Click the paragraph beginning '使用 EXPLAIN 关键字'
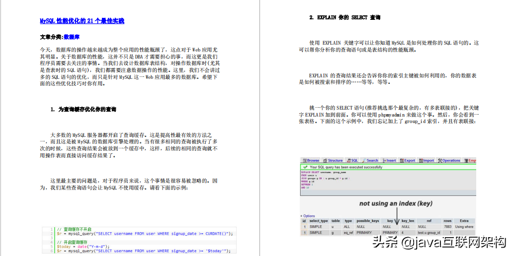The height and width of the screenshot is (256, 514). point(389,47)
